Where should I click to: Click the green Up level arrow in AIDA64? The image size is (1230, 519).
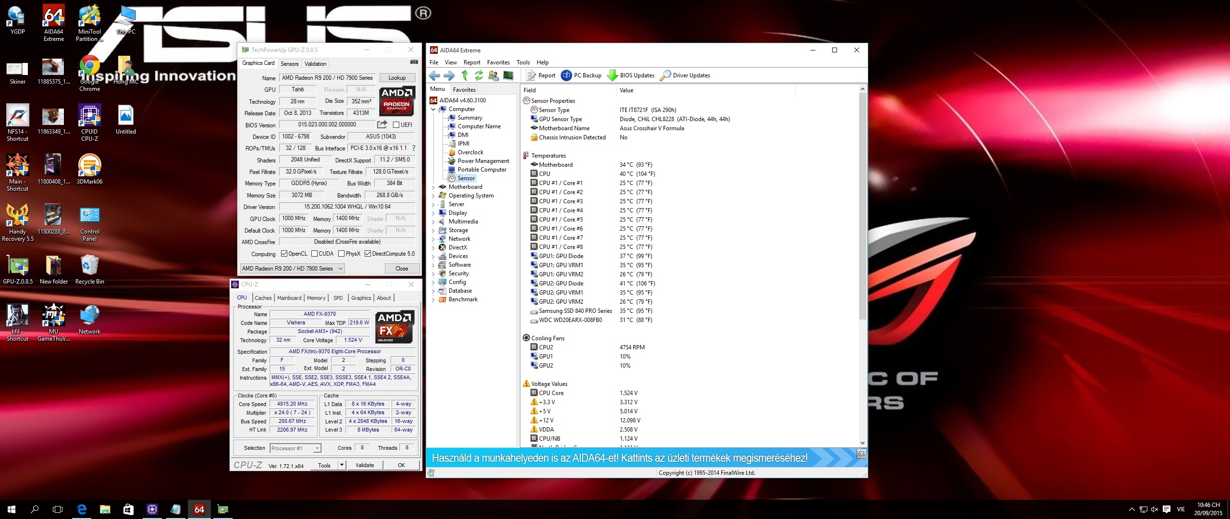click(x=465, y=75)
